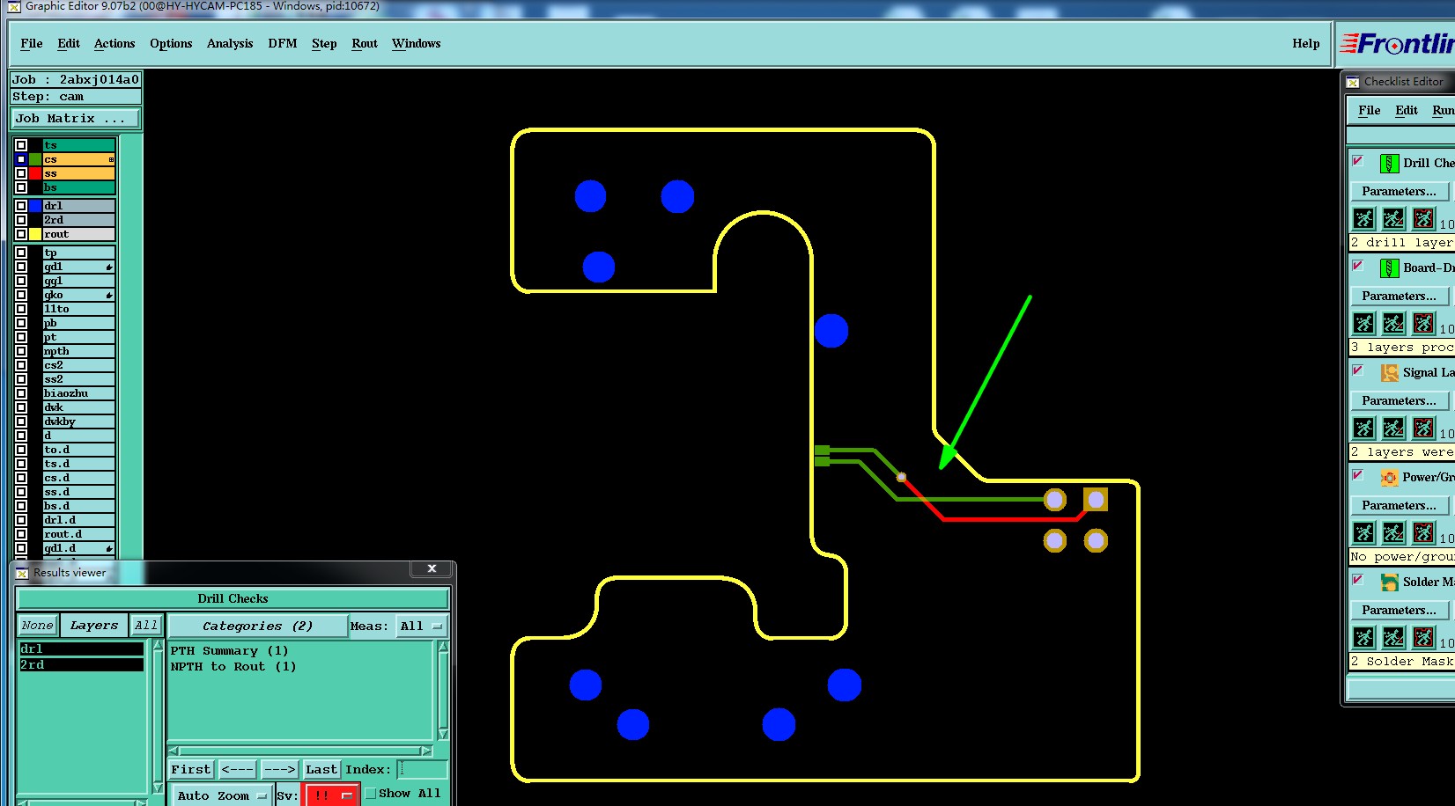Click red-bordered runner icon under Board-Drill Checks
1455x806 pixels.
[1423, 323]
